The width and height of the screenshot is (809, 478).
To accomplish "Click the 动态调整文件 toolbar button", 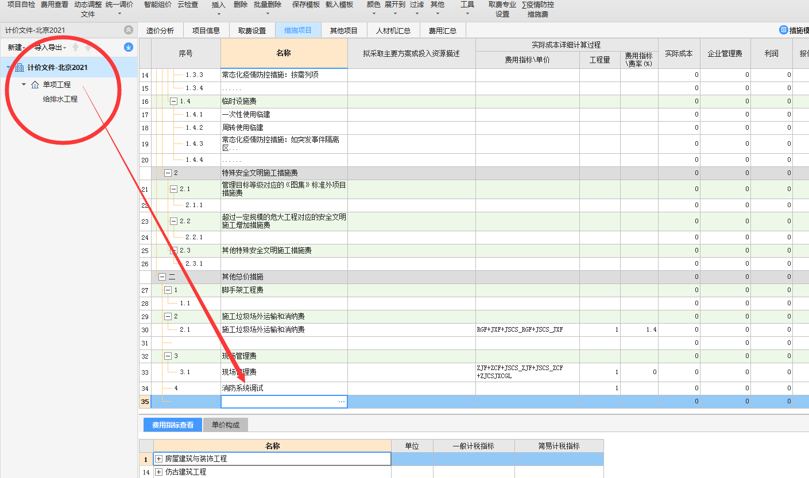I will point(88,9).
